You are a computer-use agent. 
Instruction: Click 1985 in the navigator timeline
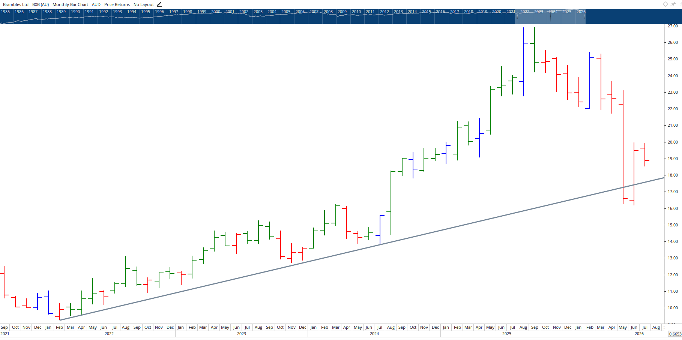(5, 12)
